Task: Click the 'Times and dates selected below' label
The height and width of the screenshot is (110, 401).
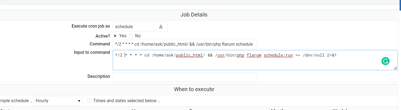Action: point(127,101)
